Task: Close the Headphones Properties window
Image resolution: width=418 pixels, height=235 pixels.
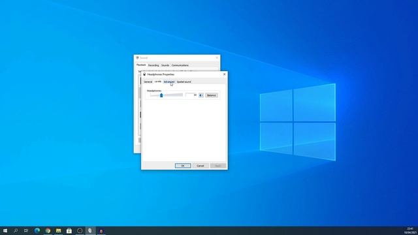Action: click(224, 74)
